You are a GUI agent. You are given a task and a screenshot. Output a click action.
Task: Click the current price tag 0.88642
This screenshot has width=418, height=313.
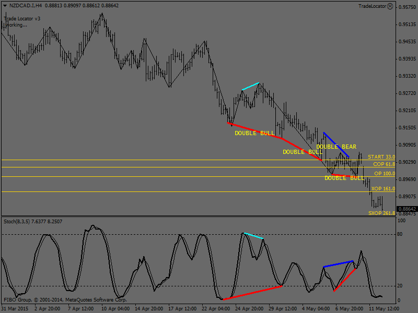[x=406, y=209]
